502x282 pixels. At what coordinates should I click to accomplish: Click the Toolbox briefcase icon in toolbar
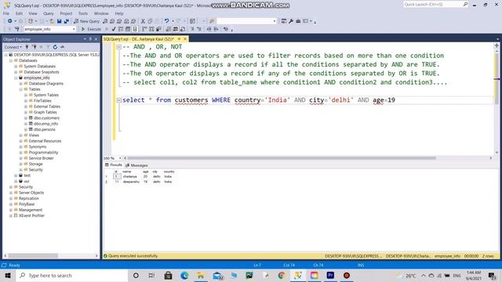pos(298,21)
